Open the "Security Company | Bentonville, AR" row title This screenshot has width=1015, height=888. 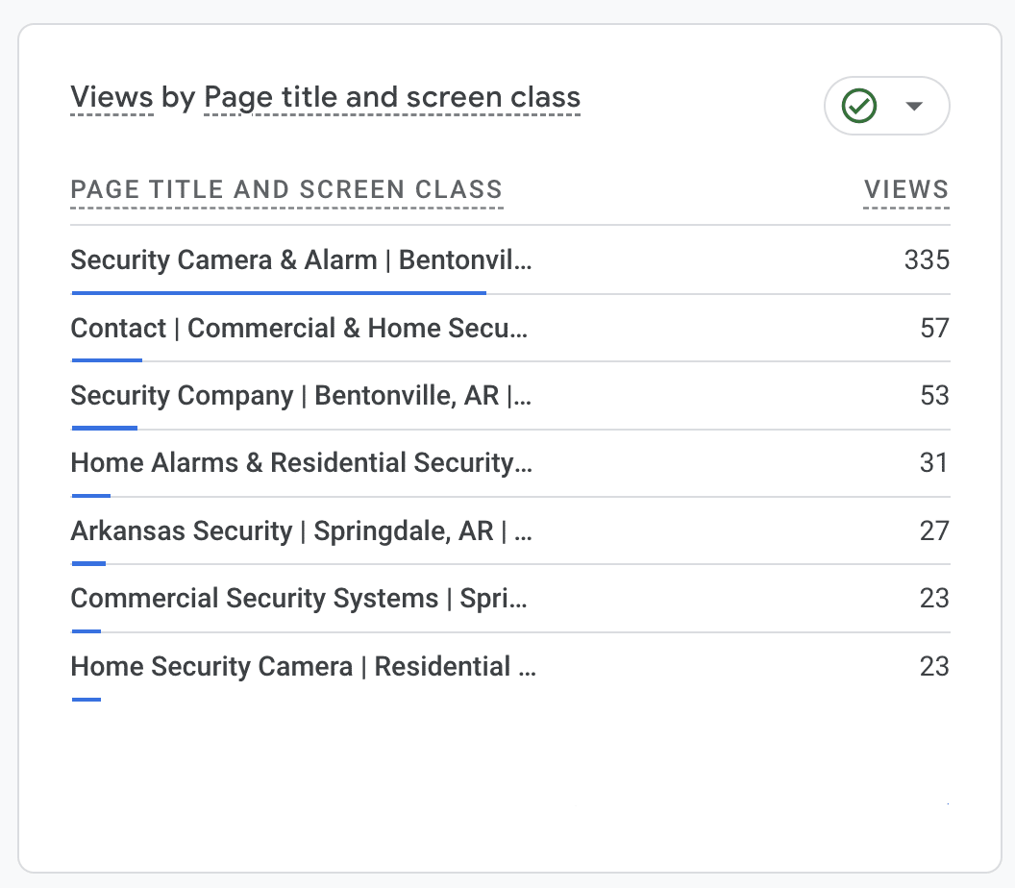click(x=301, y=396)
